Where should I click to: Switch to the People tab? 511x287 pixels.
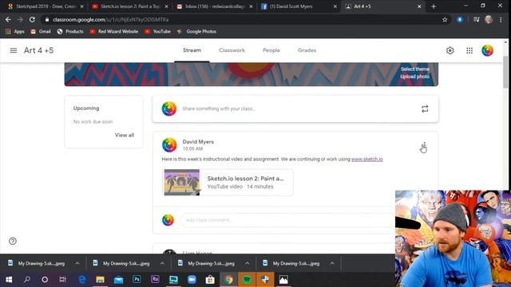[271, 50]
